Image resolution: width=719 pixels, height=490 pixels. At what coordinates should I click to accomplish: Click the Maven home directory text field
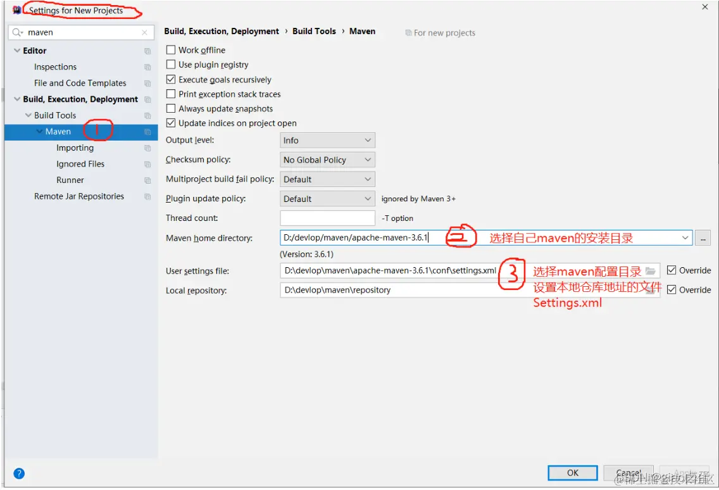(486, 237)
